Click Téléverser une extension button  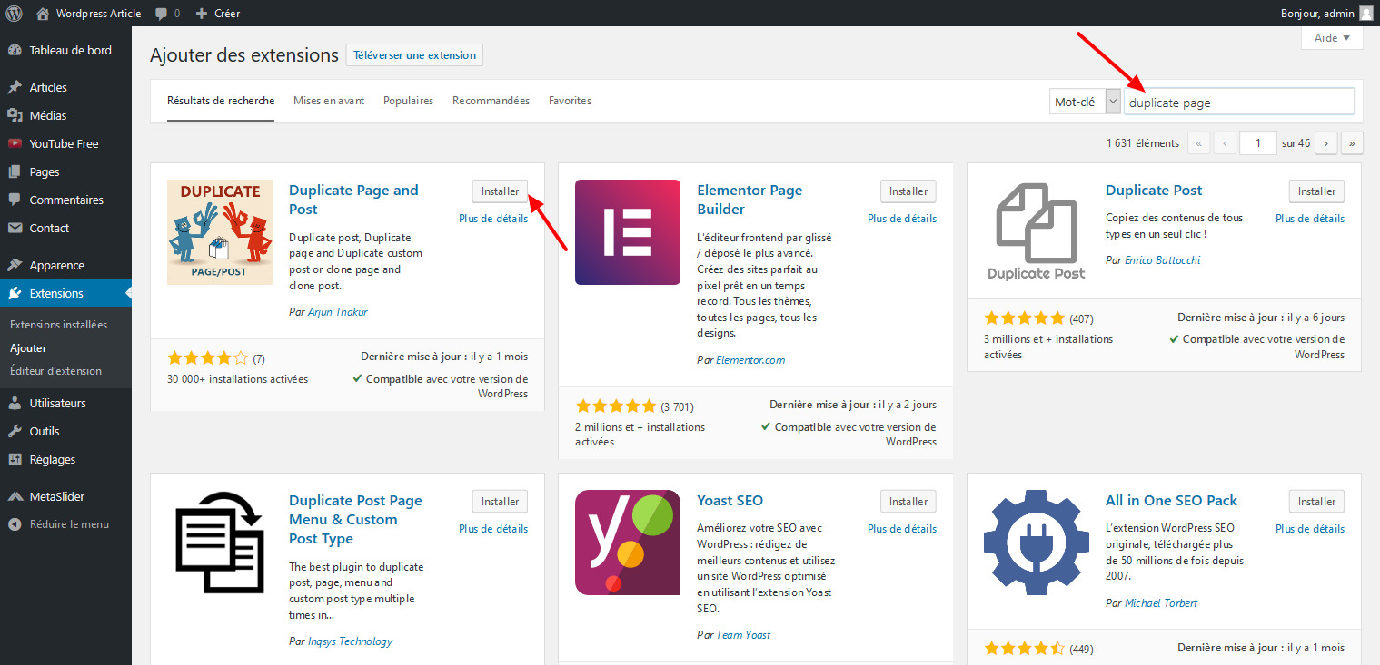pyautogui.click(x=414, y=55)
